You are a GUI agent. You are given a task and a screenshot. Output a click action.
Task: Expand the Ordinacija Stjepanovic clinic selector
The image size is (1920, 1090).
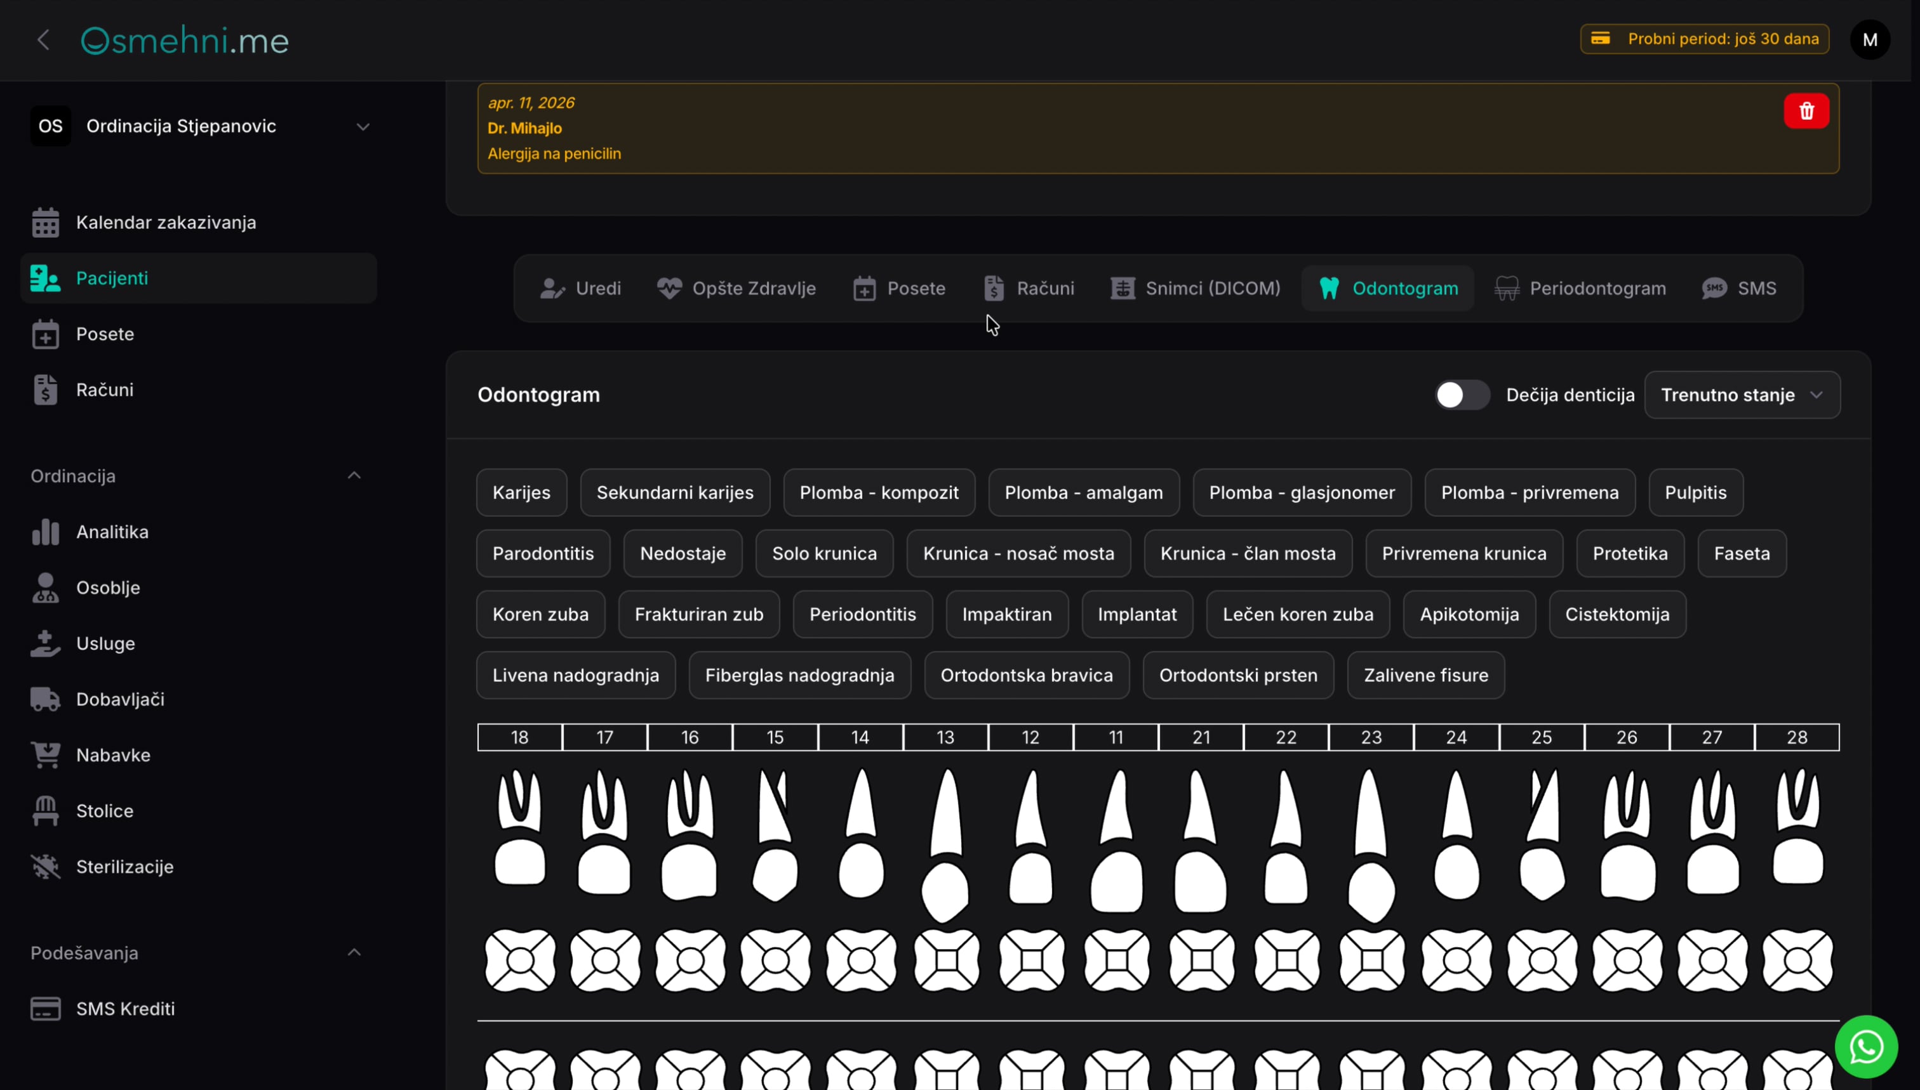(x=201, y=126)
